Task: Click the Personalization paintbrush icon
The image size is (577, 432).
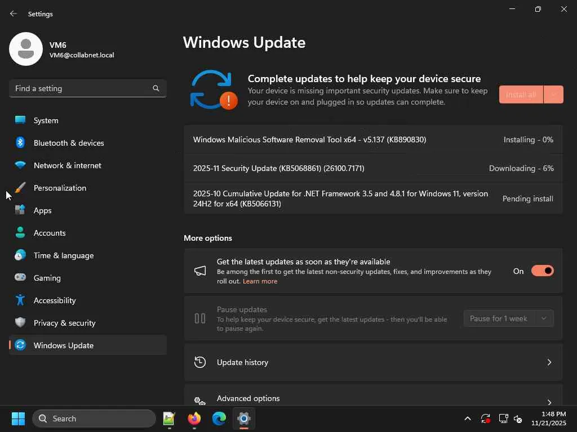Action: click(20, 188)
